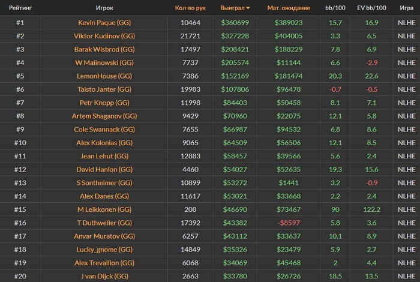This screenshot has height=282, width=420.
Task: Click the Игра column header
Action: 406,8
